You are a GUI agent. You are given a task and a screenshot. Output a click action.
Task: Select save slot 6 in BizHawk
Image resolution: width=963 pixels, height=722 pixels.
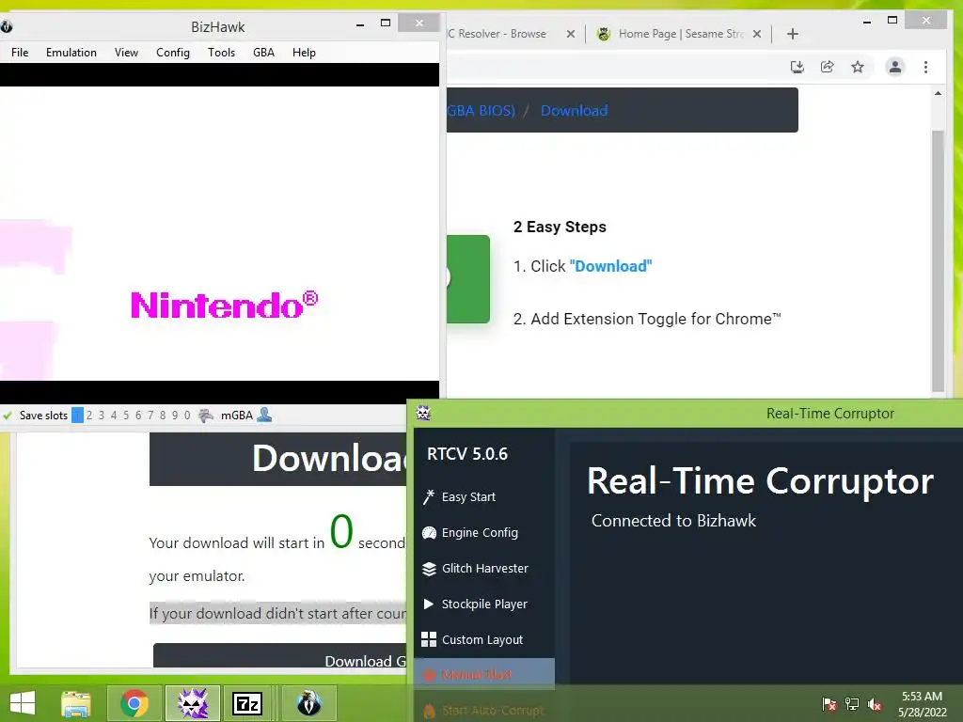138,415
